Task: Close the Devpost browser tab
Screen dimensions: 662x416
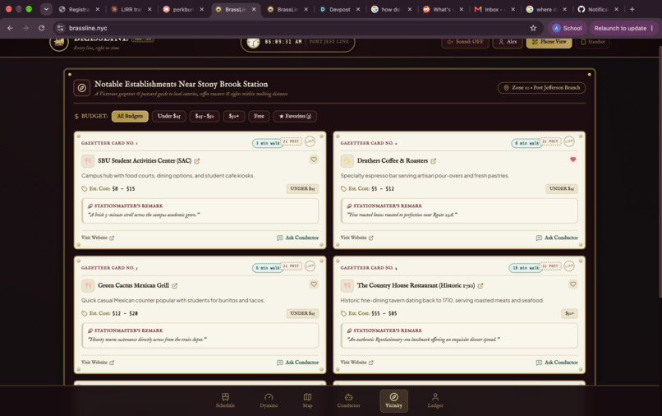Action: [x=358, y=9]
